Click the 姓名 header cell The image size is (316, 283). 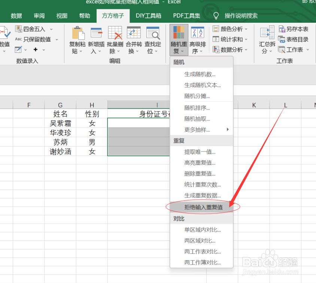(x=60, y=114)
